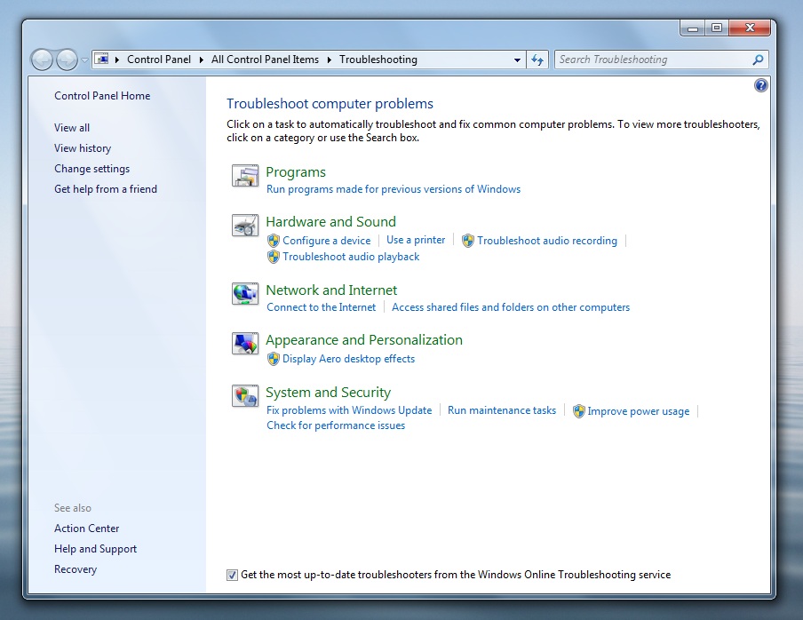Click the shield icon beside Troubleshoot audio playback
The image size is (803, 620).
274,257
